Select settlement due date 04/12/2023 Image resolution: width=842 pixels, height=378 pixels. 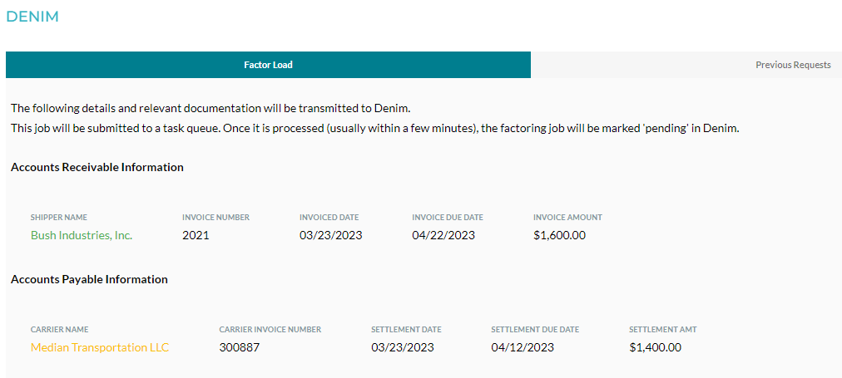(x=523, y=347)
